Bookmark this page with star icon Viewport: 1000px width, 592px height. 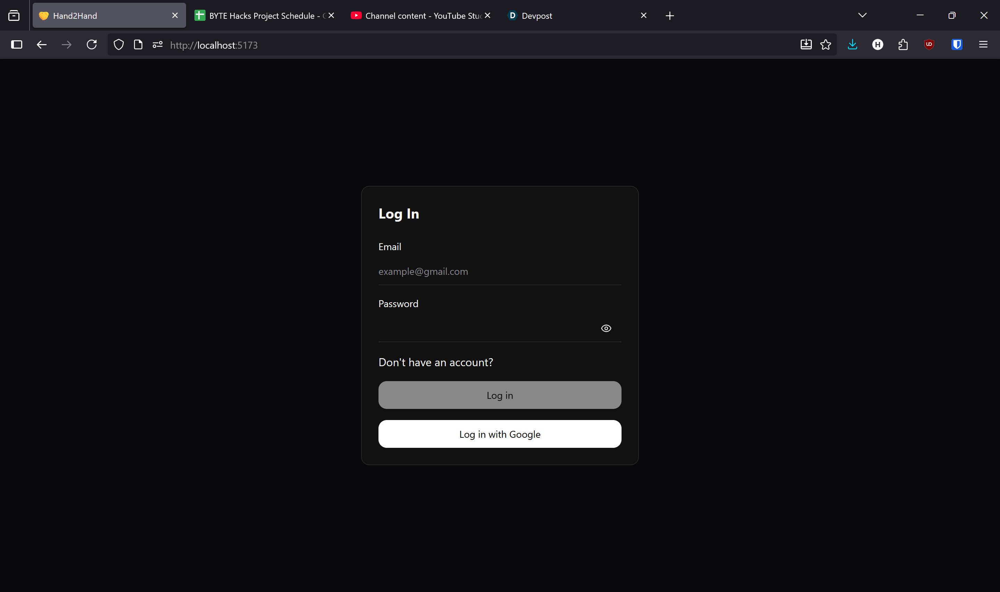[825, 45]
